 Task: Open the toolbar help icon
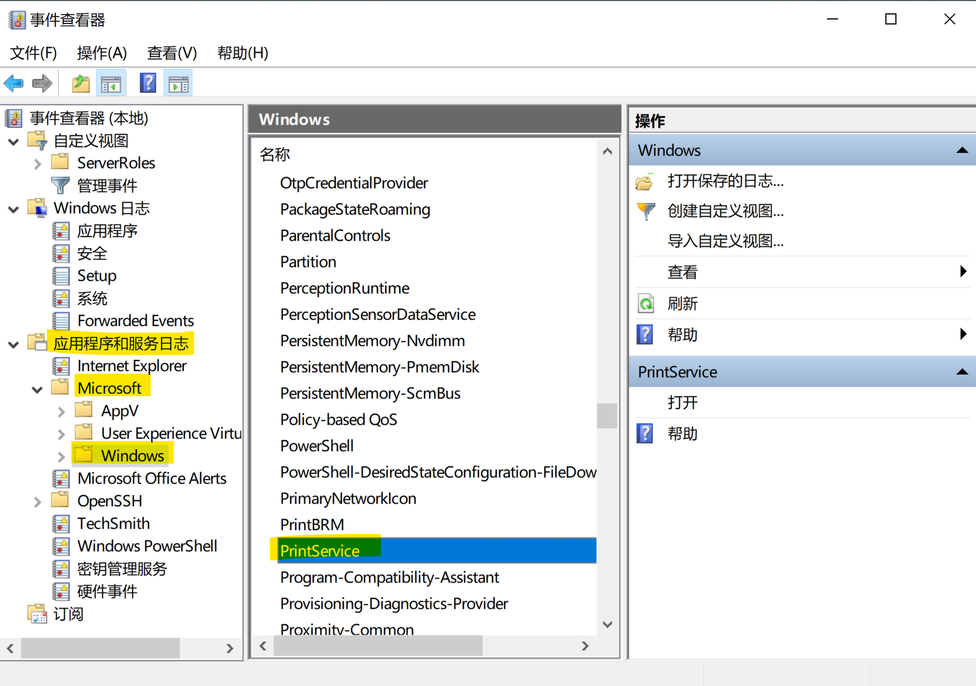coord(147,83)
